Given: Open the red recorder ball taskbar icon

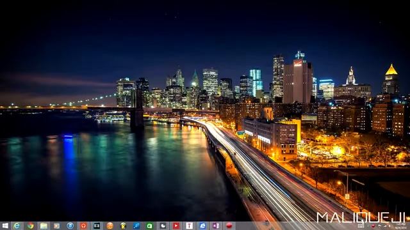Looking at the screenshot, I should pos(229,226).
